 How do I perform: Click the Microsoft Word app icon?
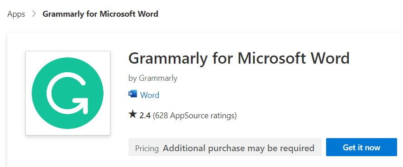click(x=133, y=94)
